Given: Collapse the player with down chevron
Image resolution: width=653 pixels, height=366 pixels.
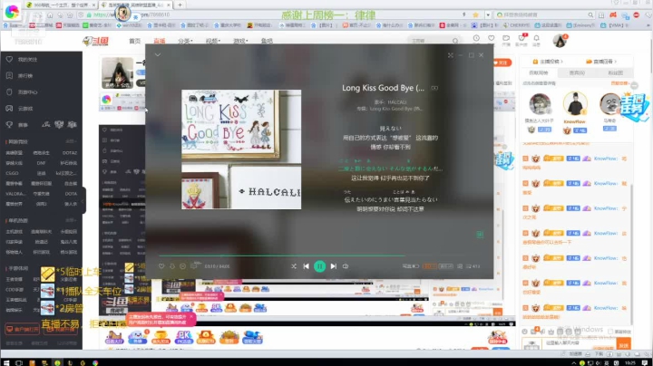Looking at the screenshot, I should pos(158,55).
